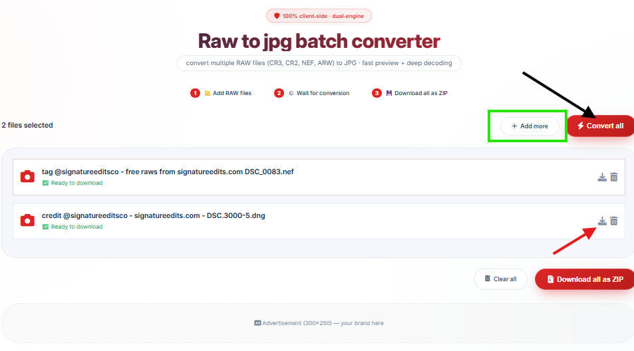This screenshot has height=351, width=634.
Task: Click the Advertisement placeholder text
Action: point(323,323)
